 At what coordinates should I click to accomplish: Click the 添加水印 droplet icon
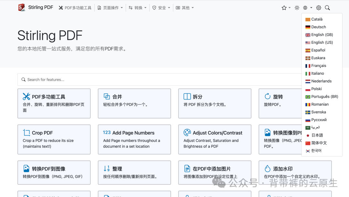click(268, 168)
